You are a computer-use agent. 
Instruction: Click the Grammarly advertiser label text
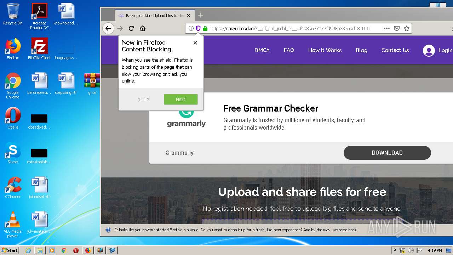tap(179, 153)
